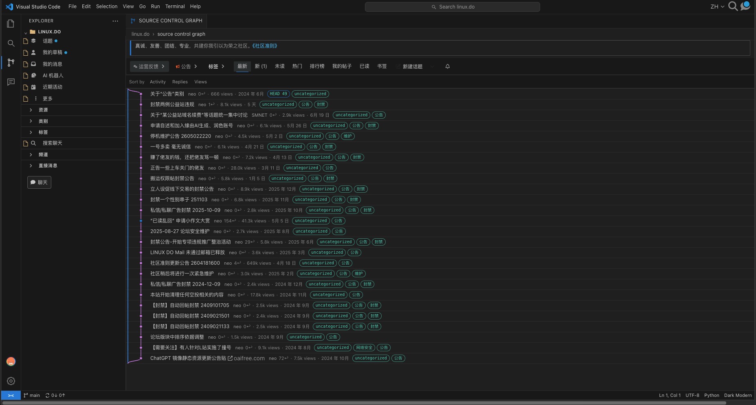Sort topics by Replies
Viewport: 756px width, 405px height.
point(180,82)
